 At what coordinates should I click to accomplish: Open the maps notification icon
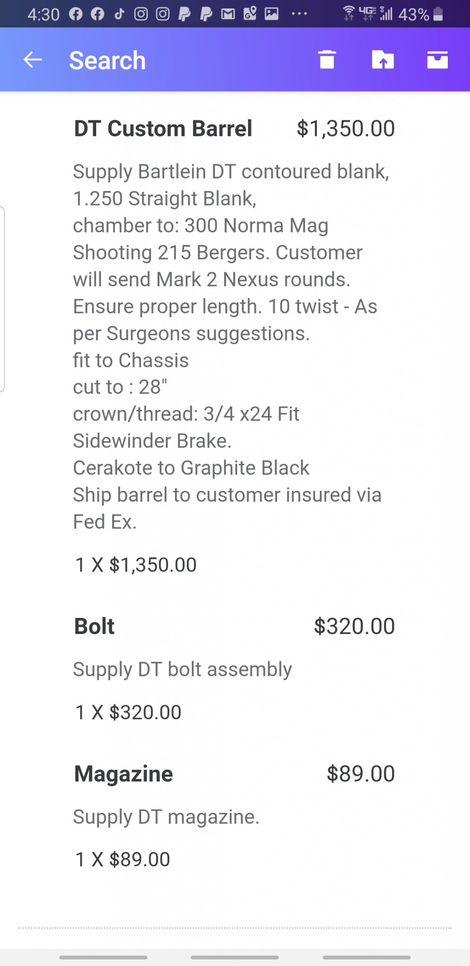click(250, 14)
